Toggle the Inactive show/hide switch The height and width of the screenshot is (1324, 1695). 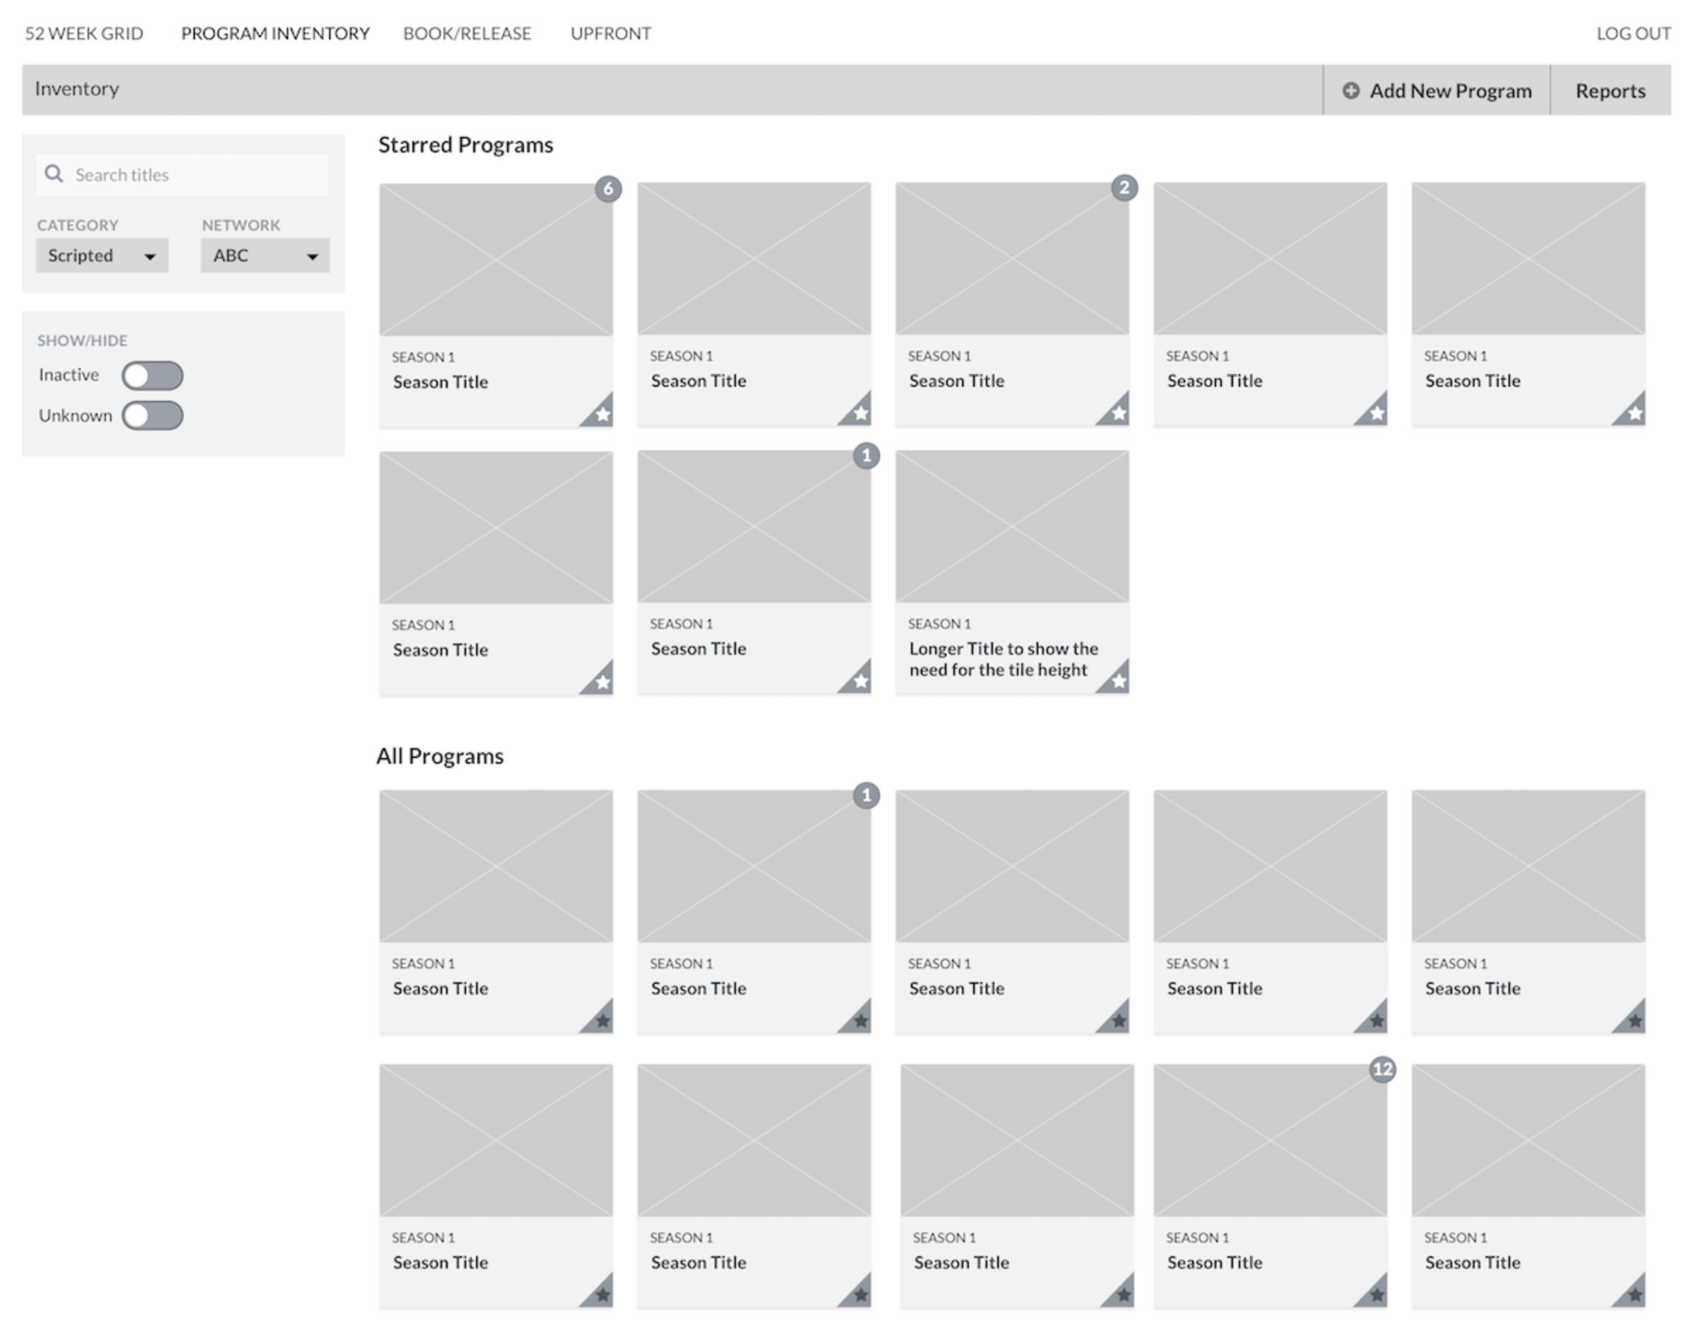pos(152,375)
